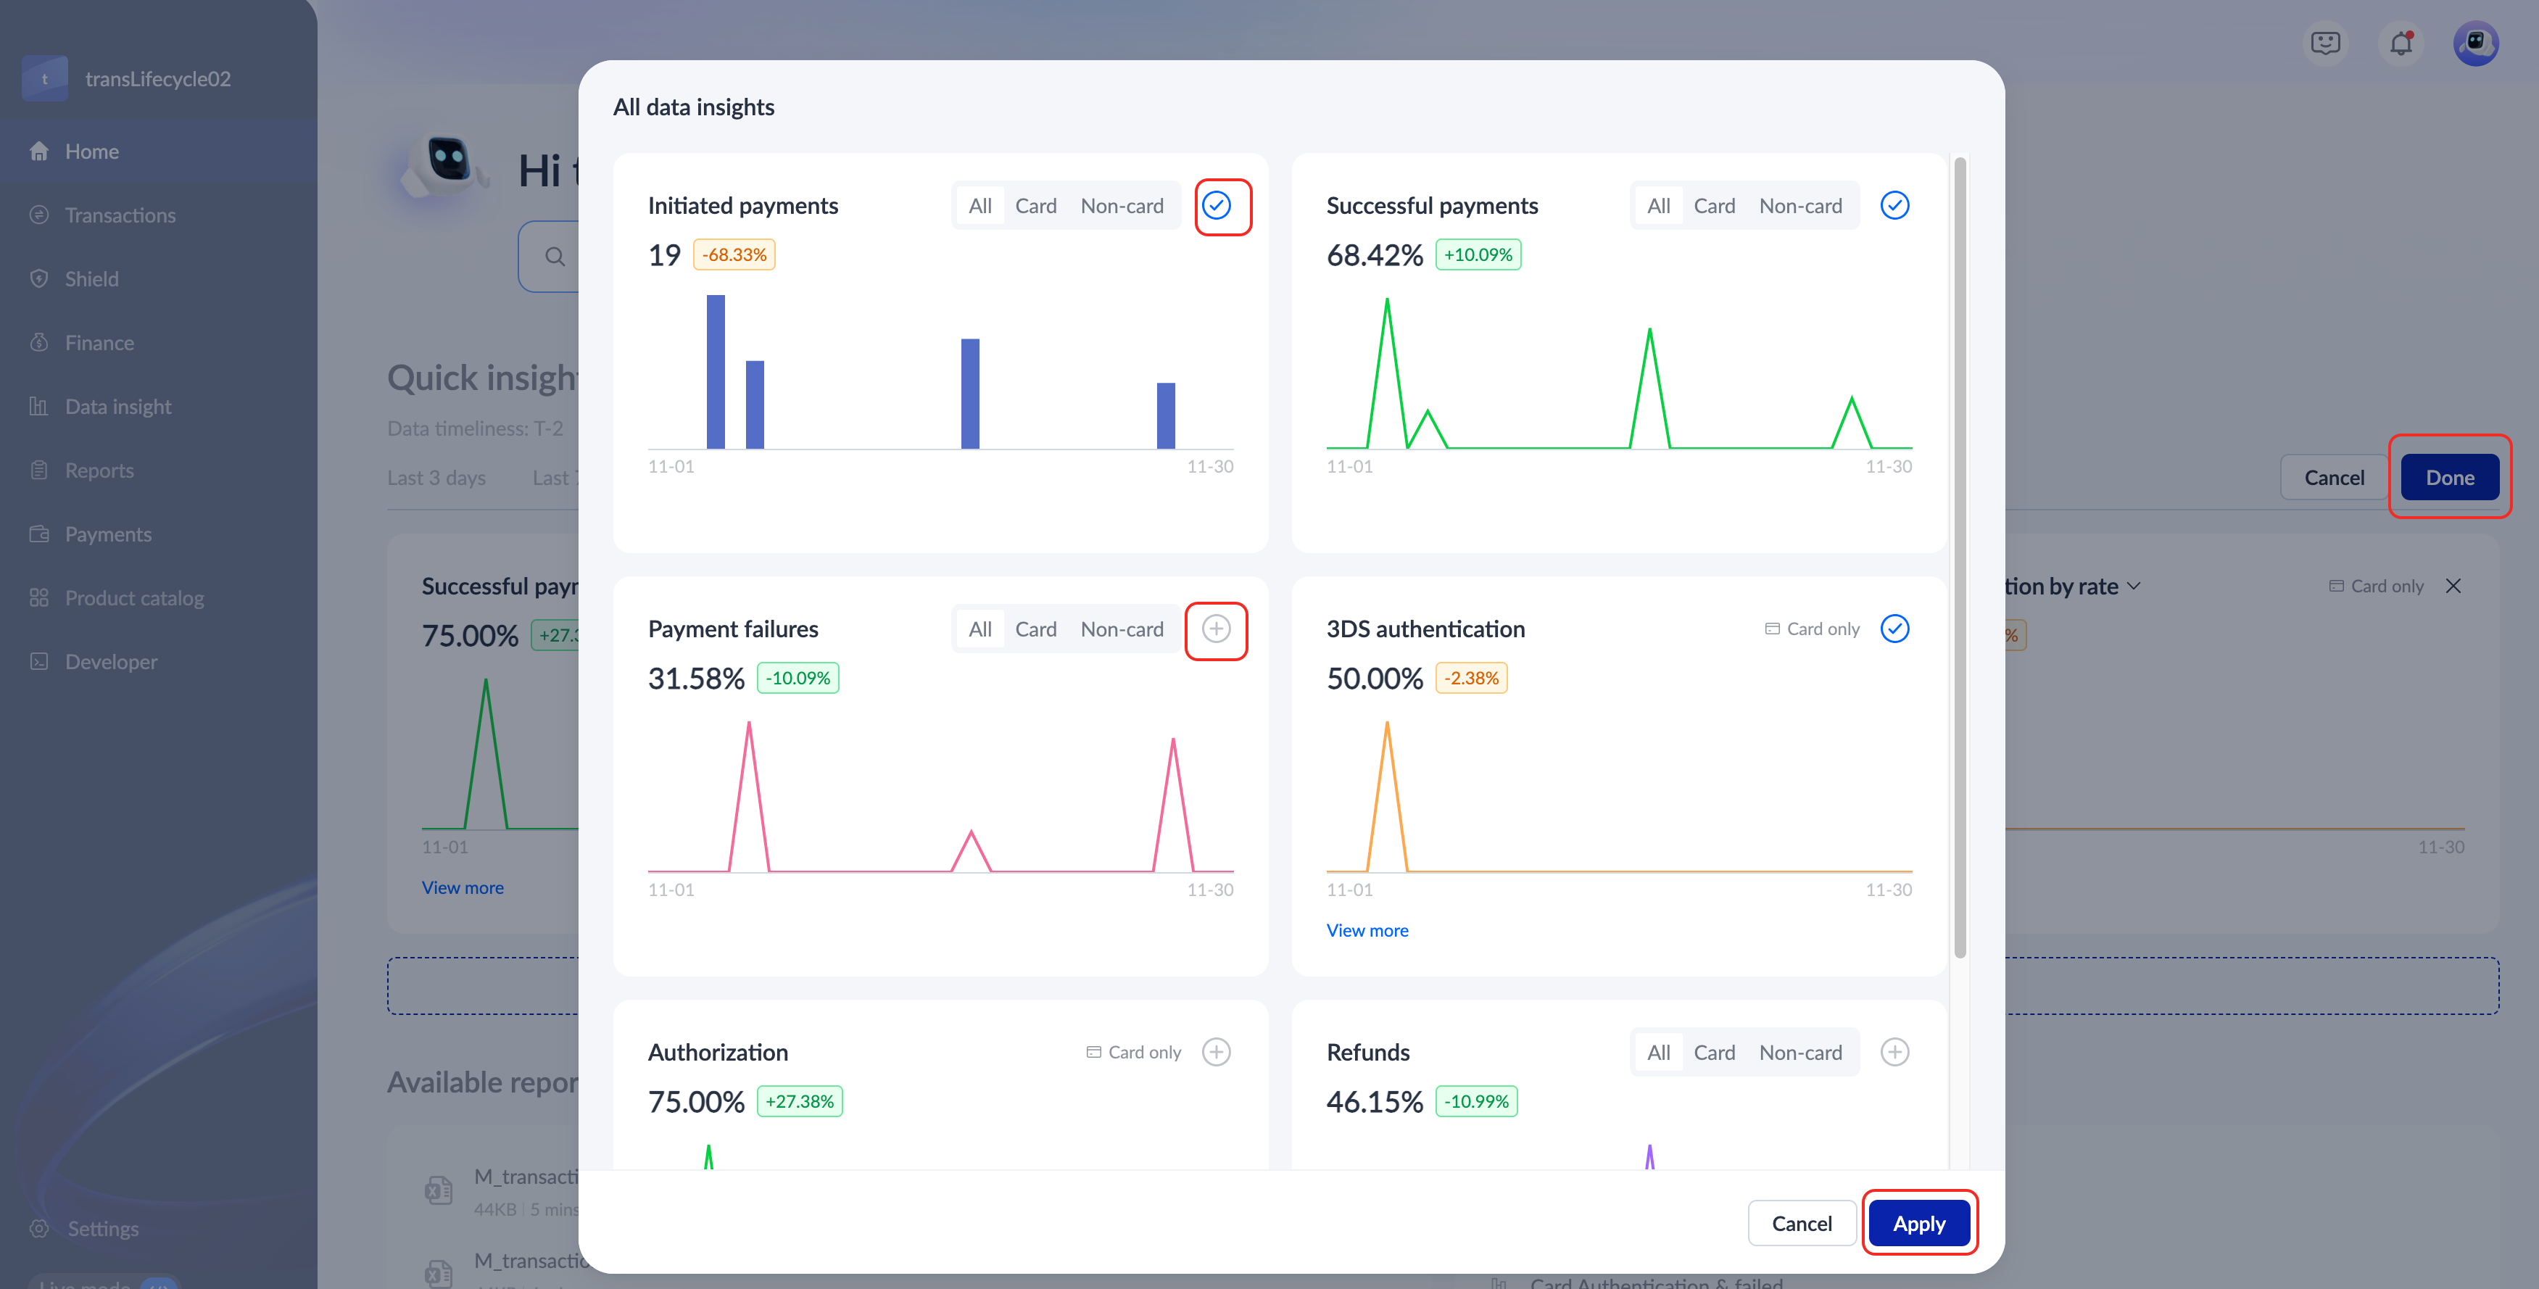This screenshot has width=2539, height=1289.
Task: Click the notification bell icon
Action: pos(2401,43)
